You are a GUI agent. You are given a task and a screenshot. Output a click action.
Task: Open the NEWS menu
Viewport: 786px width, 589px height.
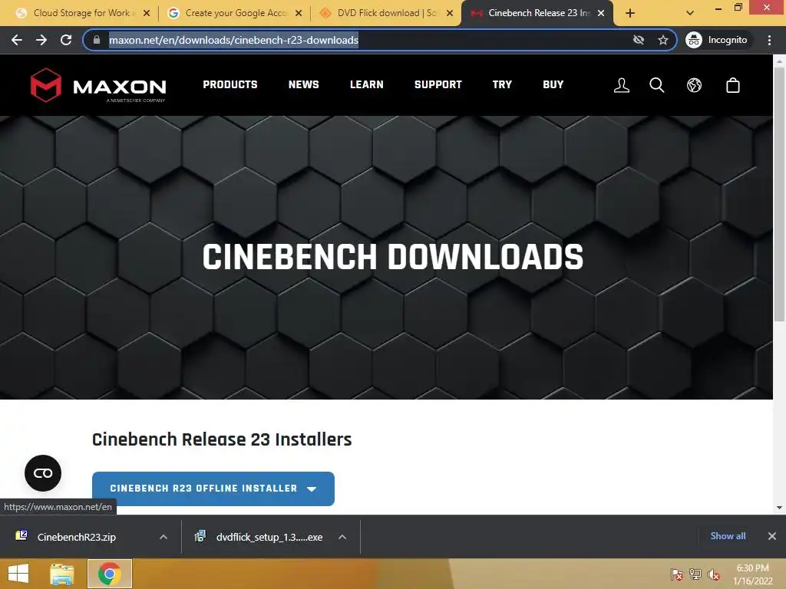coord(304,84)
